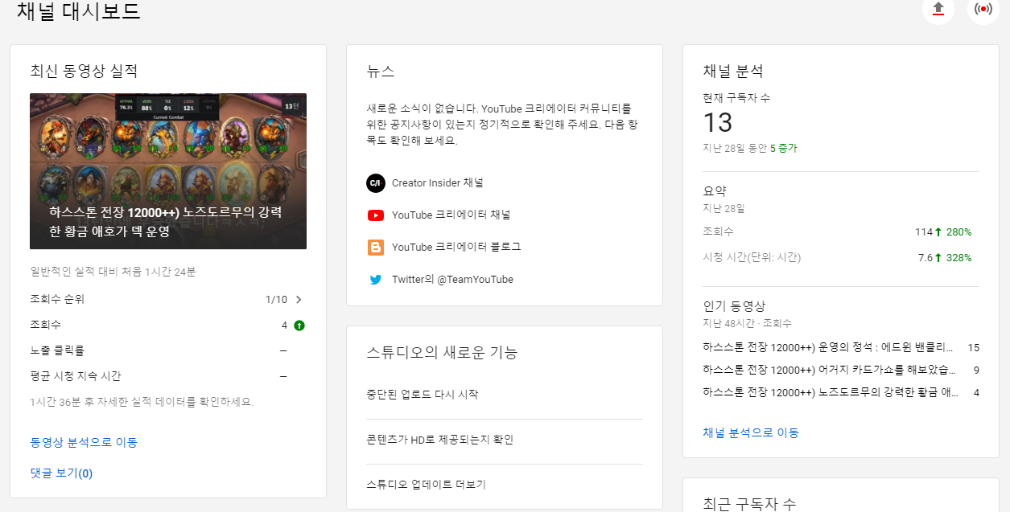Open 채널 분석으로 이동 link

pos(751,432)
